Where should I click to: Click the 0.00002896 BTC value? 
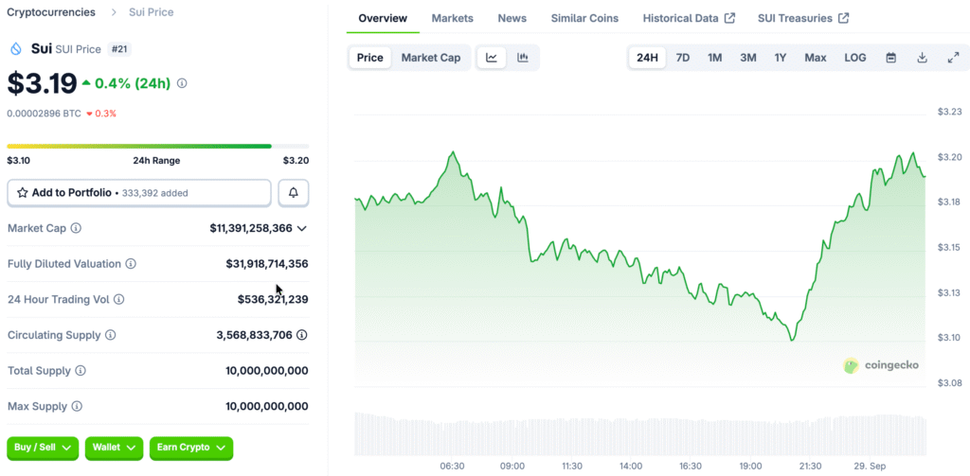click(44, 114)
